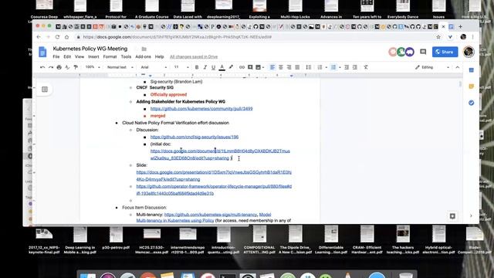494x278 pixels.
Task: Click the browser reload button
Action: pyautogui.click(x=57, y=37)
